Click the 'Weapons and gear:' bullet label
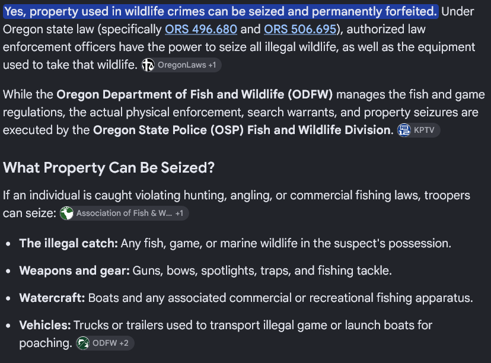 coord(74,270)
